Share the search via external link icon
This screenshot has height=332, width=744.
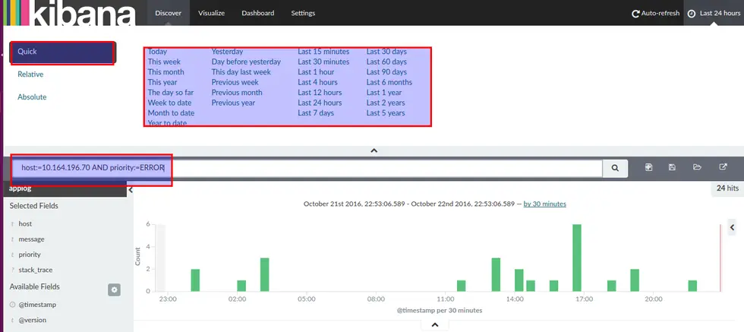[723, 167]
